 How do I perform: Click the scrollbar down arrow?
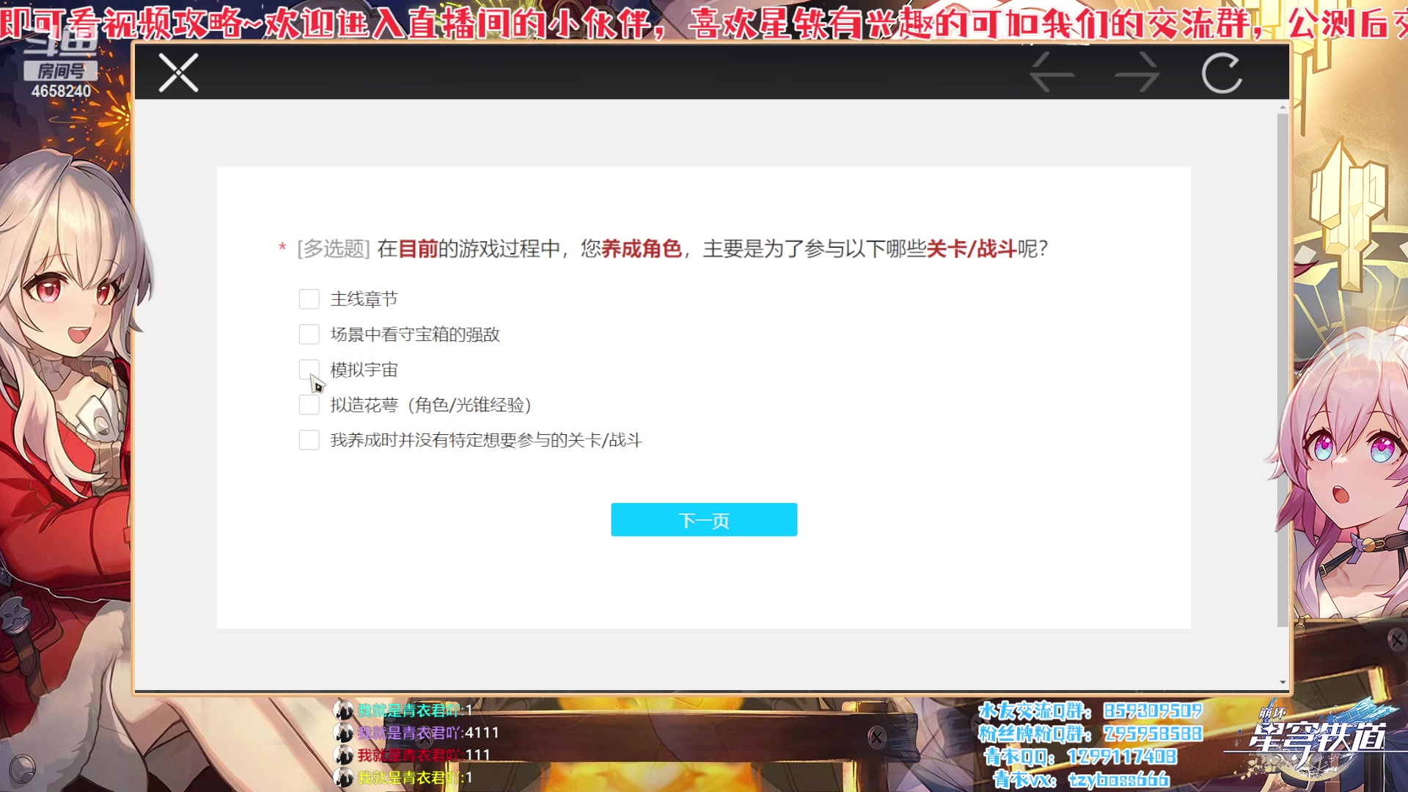(x=1283, y=683)
